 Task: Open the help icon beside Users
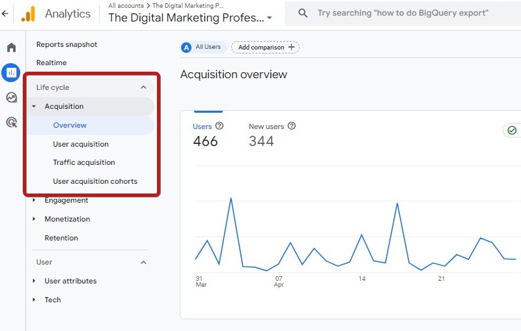[x=219, y=126]
